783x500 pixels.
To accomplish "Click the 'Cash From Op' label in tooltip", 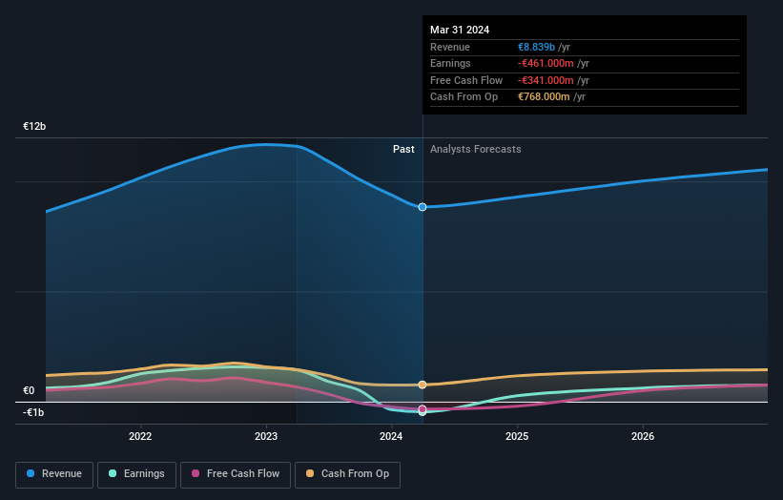I will click(x=464, y=97).
